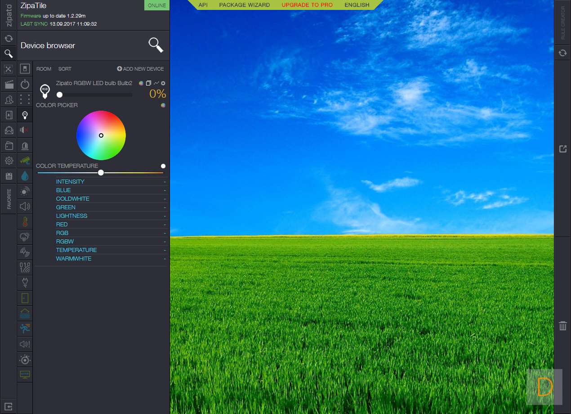Filter devices by binary 010 signal icon

25,268
